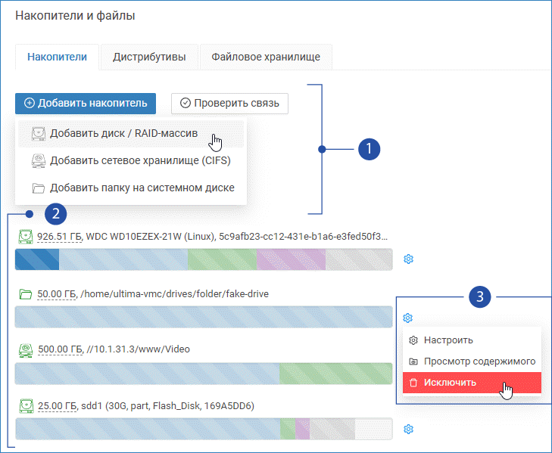Click the WDC hard disk drive icon
The height and width of the screenshot is (453, 552).
[25, 237]
